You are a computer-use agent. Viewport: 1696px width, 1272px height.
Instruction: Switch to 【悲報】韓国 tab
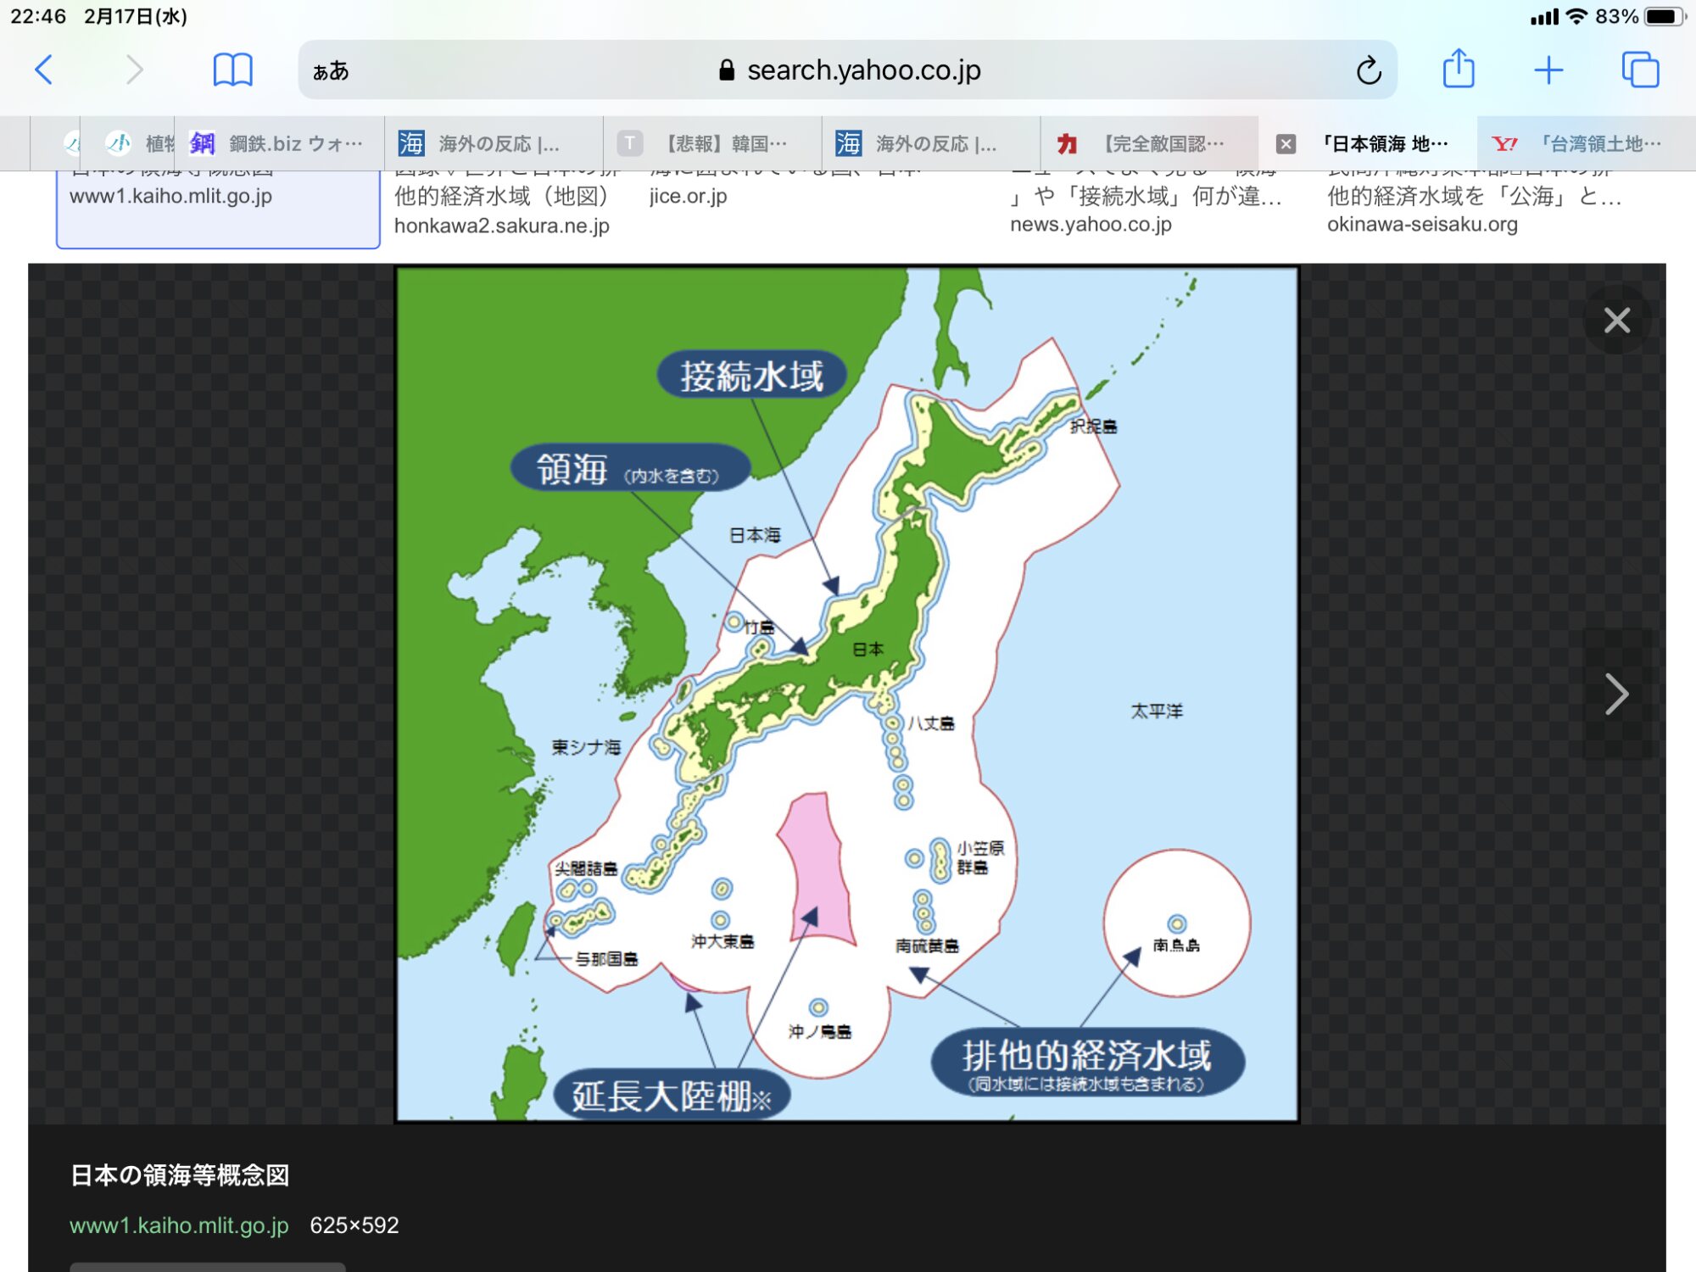[x=712, y=144]
